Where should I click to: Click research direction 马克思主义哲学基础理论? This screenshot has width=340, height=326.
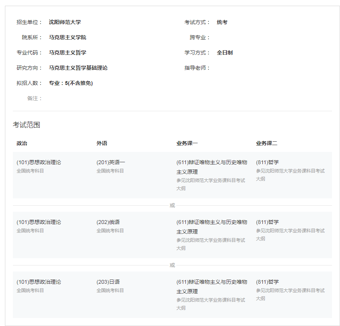pyautogui.click(x=78, y=68)
